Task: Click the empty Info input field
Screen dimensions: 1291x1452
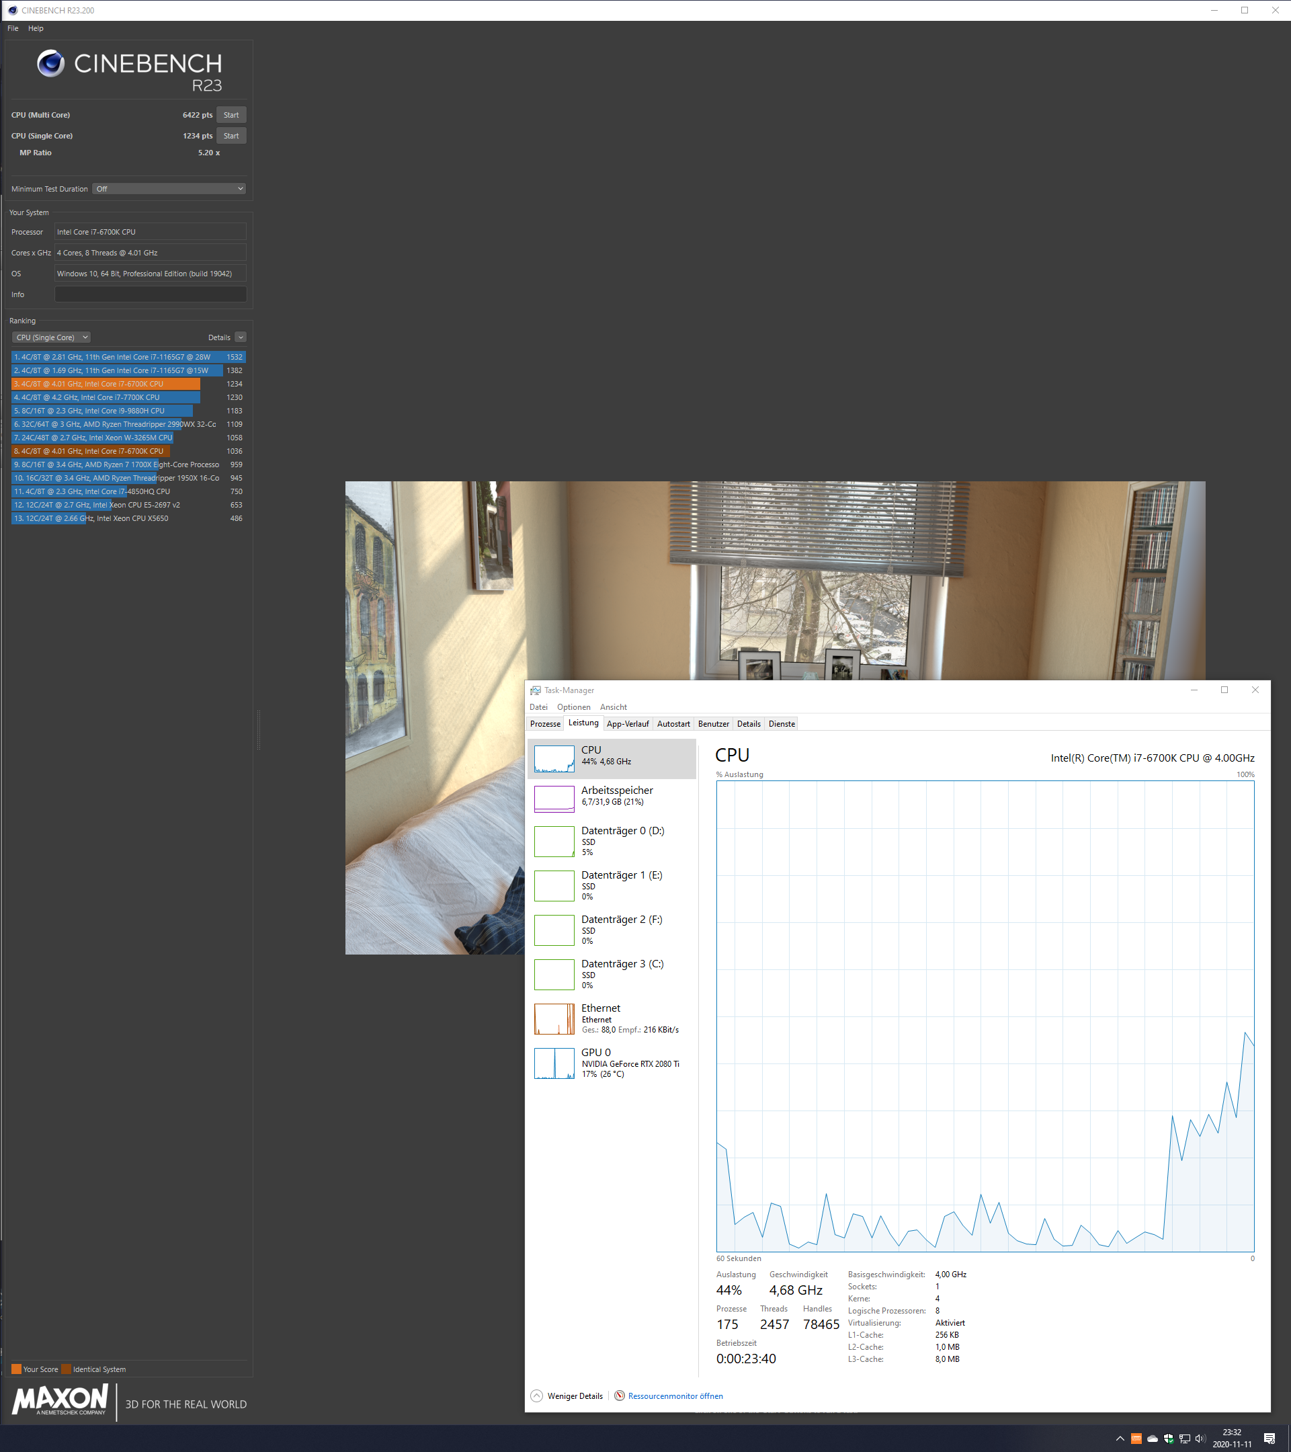Action: pyautogui.click(x=151, y=294)
